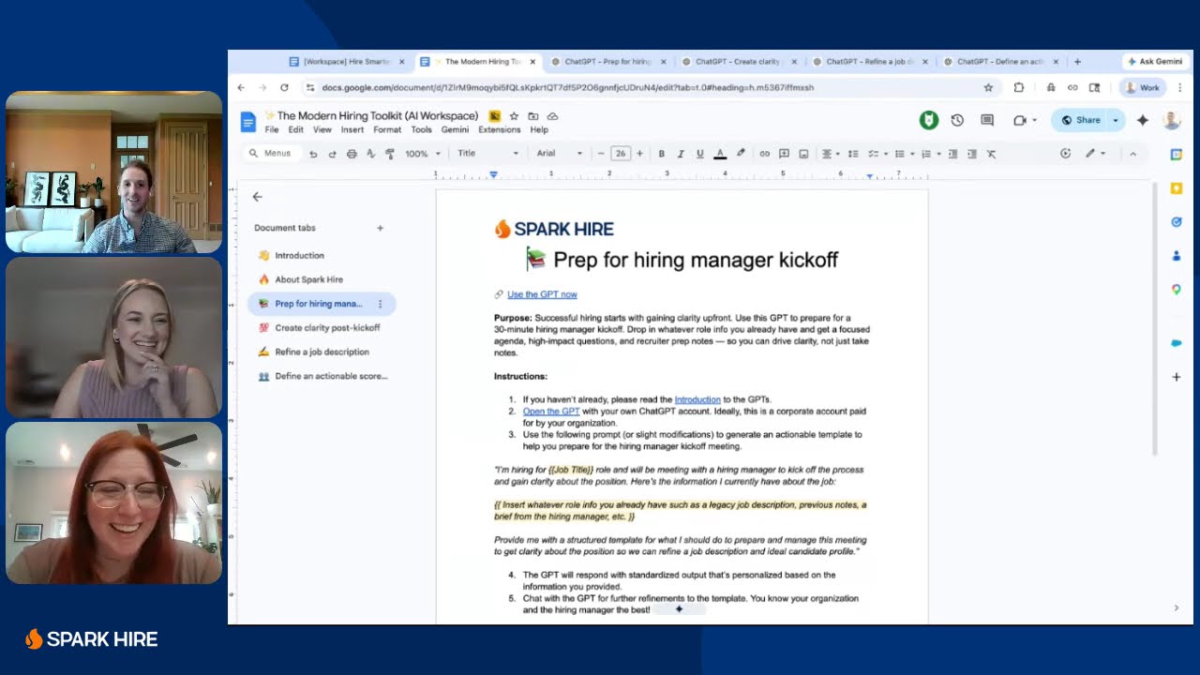Viewport: 1200px width, 675px height.
Task: Open version history clock icon
Action: (957, 120)
